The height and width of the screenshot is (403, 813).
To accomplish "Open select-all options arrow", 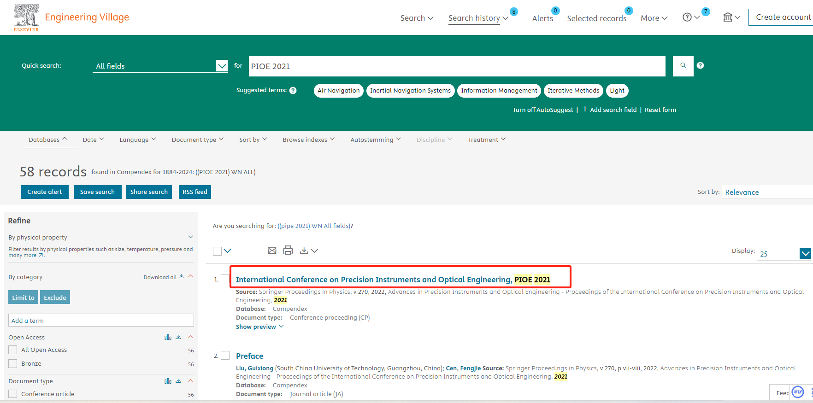I will tap(227, 251).
